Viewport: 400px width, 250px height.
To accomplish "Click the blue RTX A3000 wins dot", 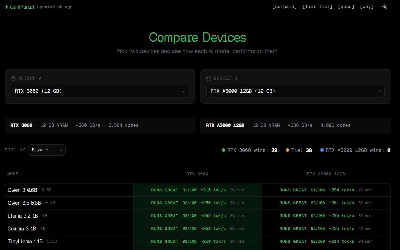I will coord(322,150).
